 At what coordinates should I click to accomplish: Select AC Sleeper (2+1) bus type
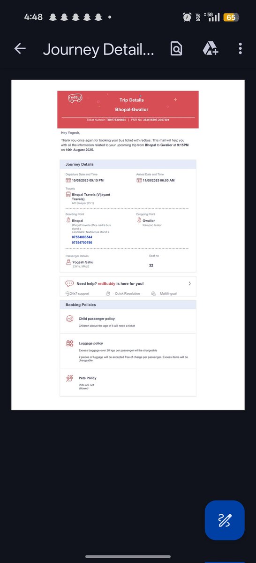coord(83,203)
